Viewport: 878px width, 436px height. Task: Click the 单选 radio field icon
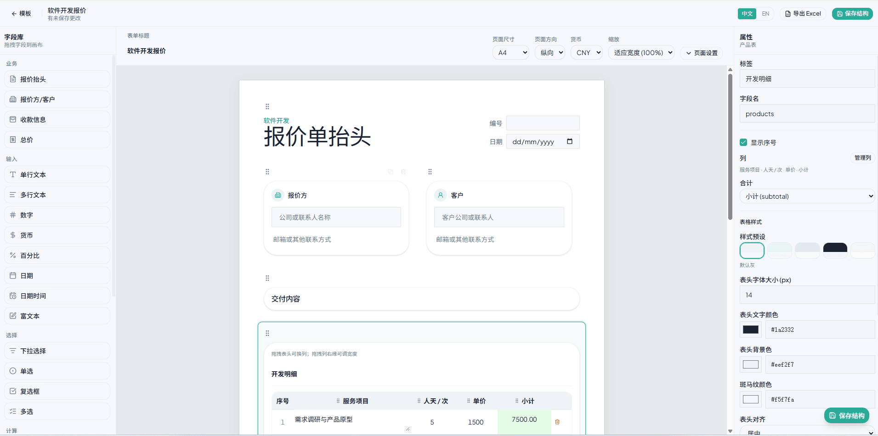pyautogui.click(x=13, y=371)
